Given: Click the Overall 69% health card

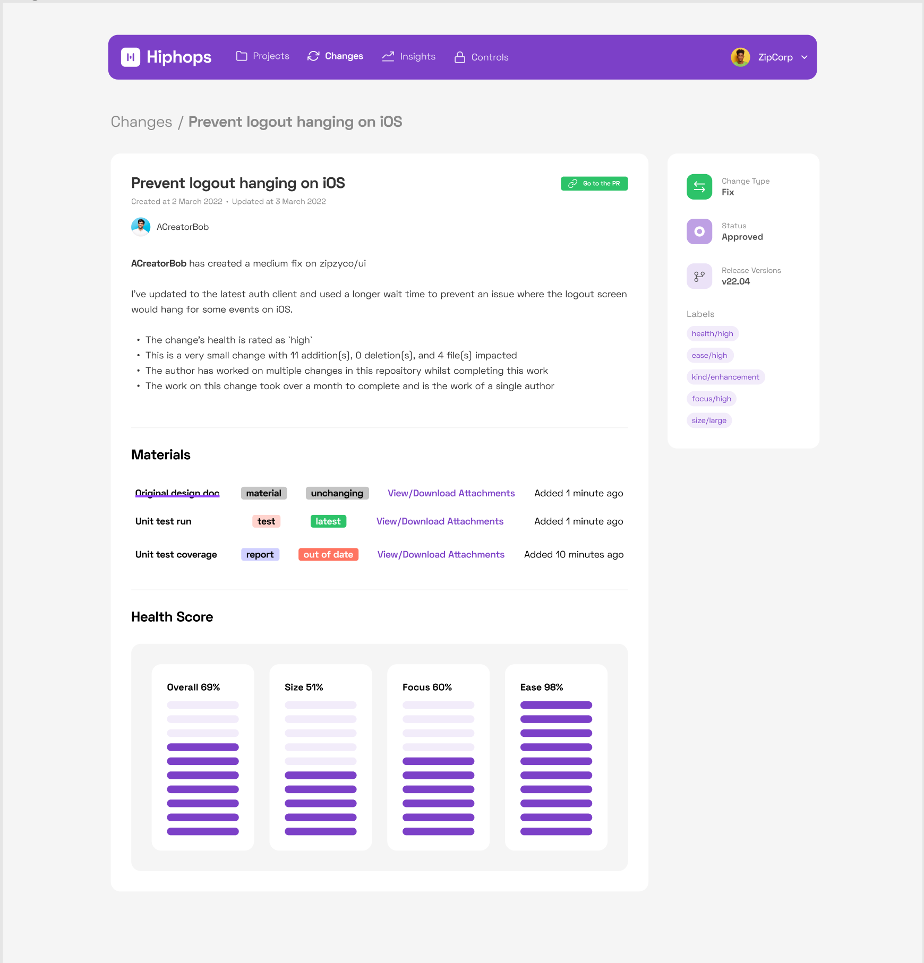Looking at the screenshot, I should 203,758.
